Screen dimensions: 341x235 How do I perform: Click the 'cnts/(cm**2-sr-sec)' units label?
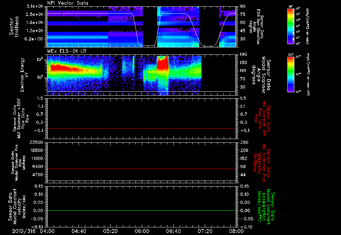pos(307,26)
